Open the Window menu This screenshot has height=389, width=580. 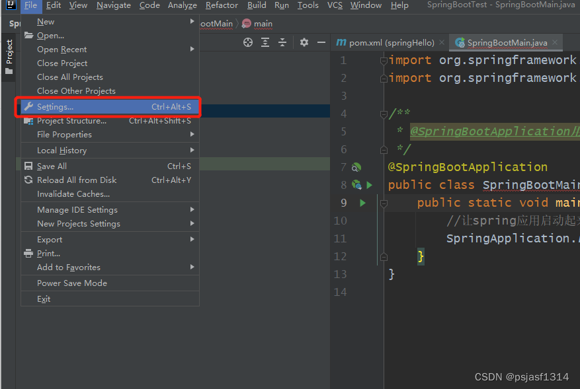coord(366,5)
